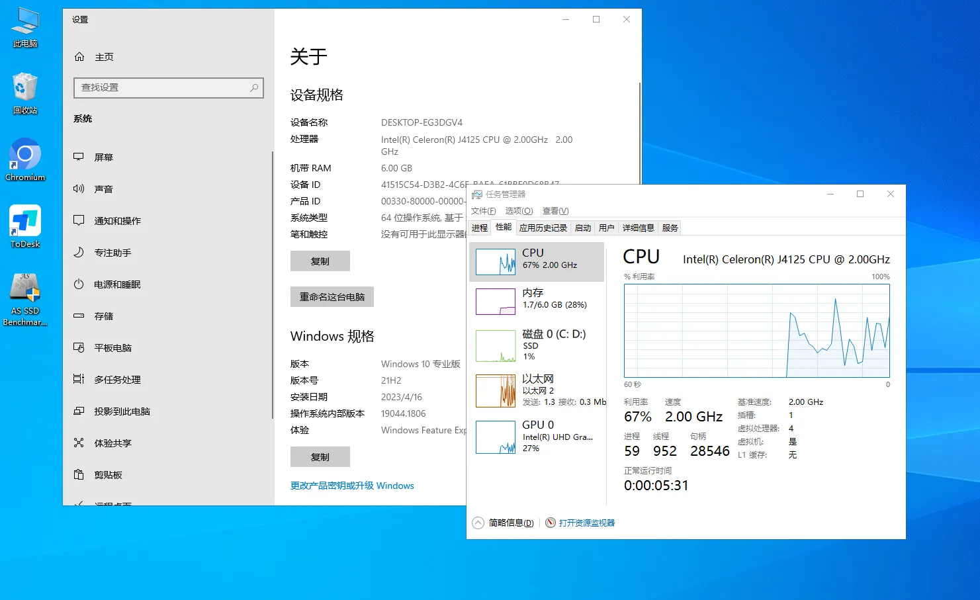Switch to the 应用历史记录 tab
980x600 pixels.
pyautogui.click(x=543, y=228)
